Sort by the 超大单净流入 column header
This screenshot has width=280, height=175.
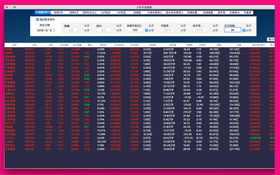(259, 45)
